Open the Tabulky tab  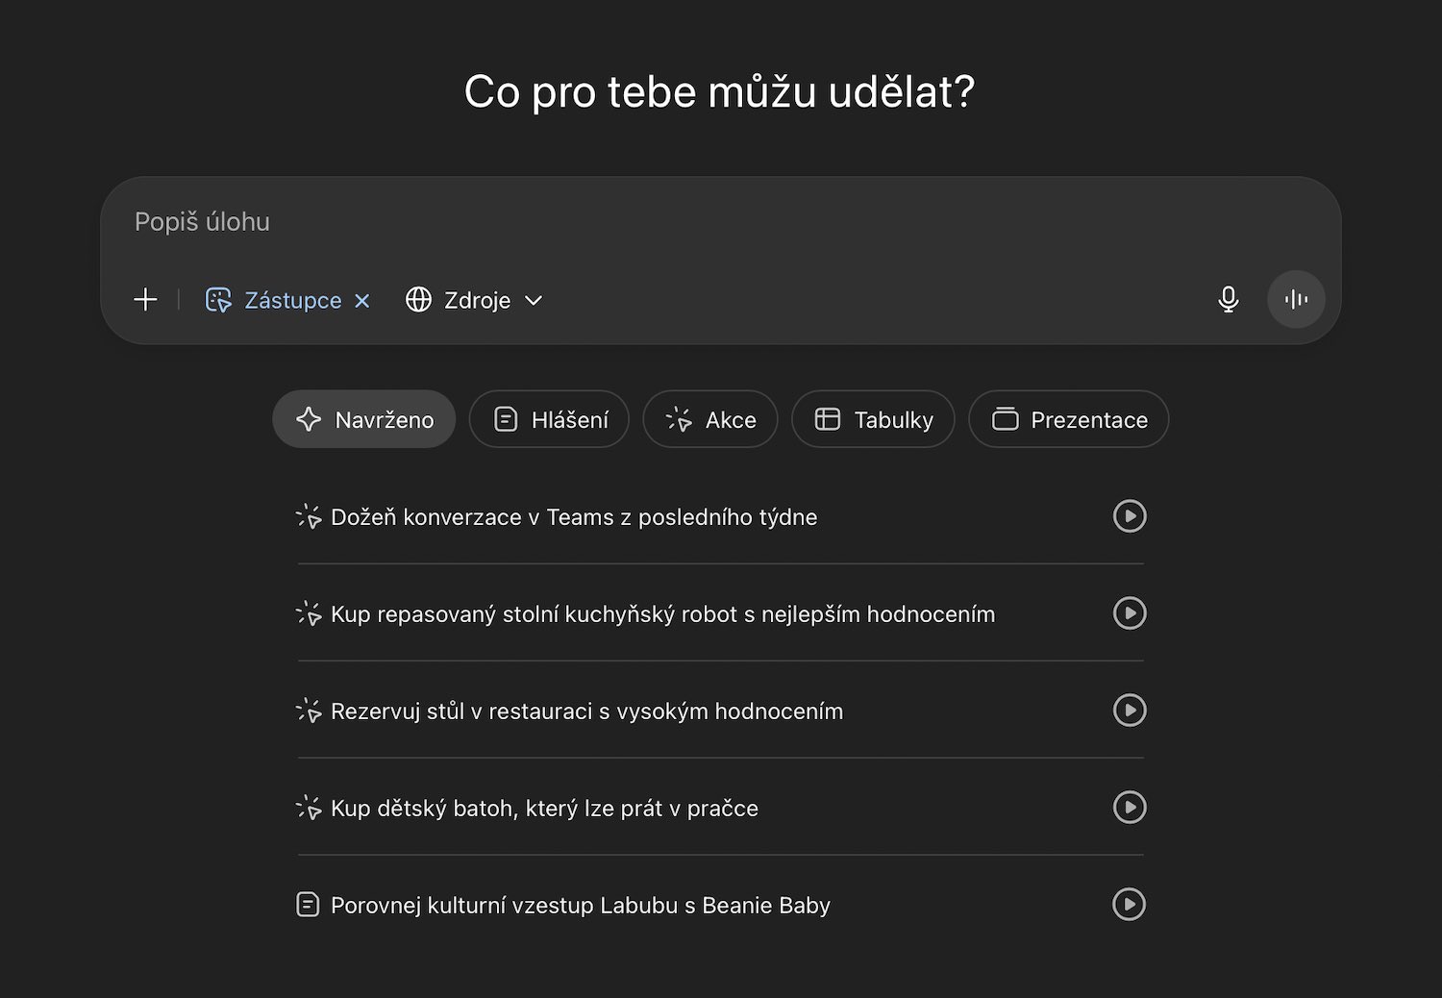873,420
